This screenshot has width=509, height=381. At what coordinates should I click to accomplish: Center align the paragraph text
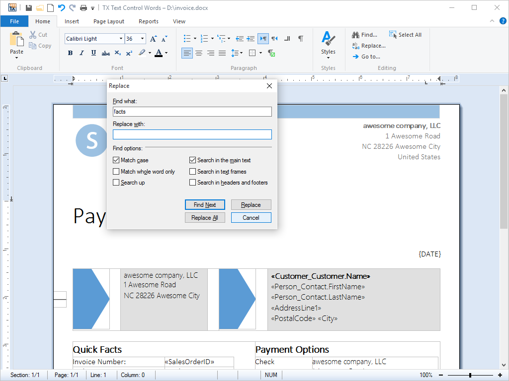199,53
